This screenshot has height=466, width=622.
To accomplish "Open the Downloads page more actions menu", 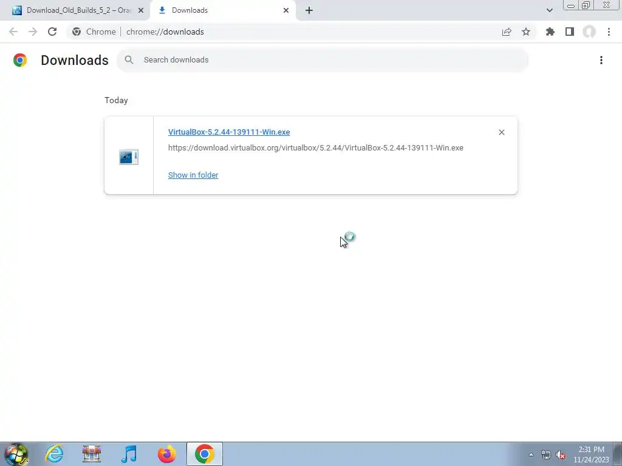I will [601, 60].
